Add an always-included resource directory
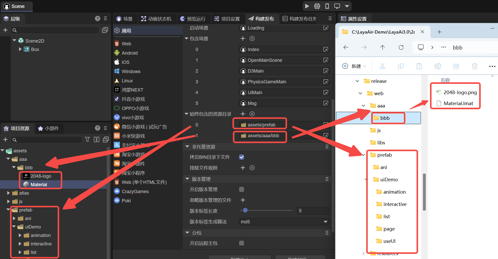498x259 pixels. (243, 114)
